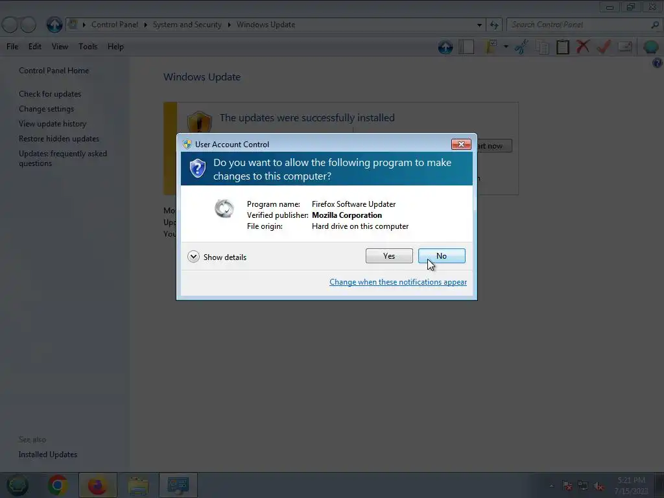664x498 pixels.
Task: Click the blue question shield icon
Action: (x=197, y=169)
